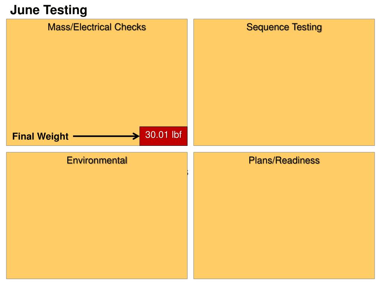Select the black arrow line after Final Weight
The height and width of the screenshot is (285, 381).
pos(104,136)
